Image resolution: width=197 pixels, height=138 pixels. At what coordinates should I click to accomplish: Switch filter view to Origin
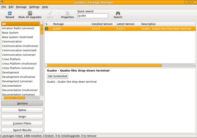click(x=22, y=117)
